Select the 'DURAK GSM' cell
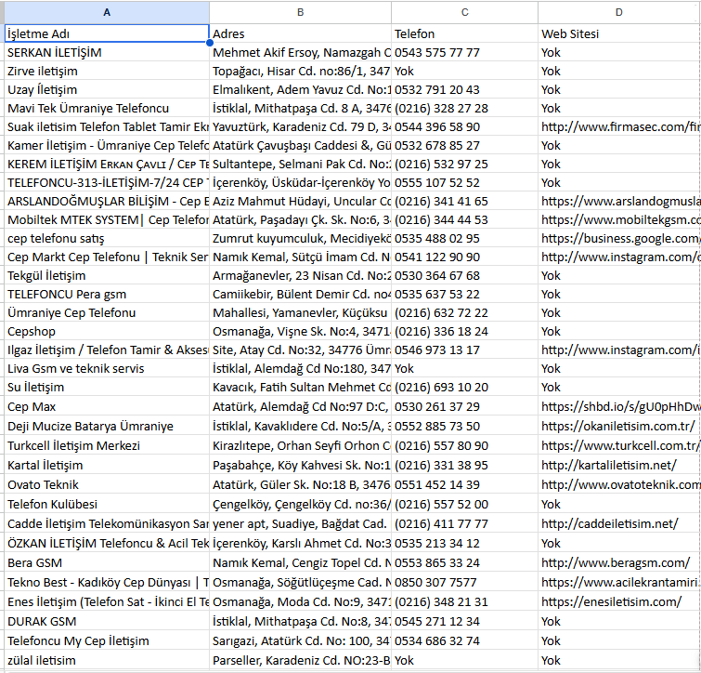Image resolution: width=701 pixels, height=673 pixels. click(x=107, y=621)
